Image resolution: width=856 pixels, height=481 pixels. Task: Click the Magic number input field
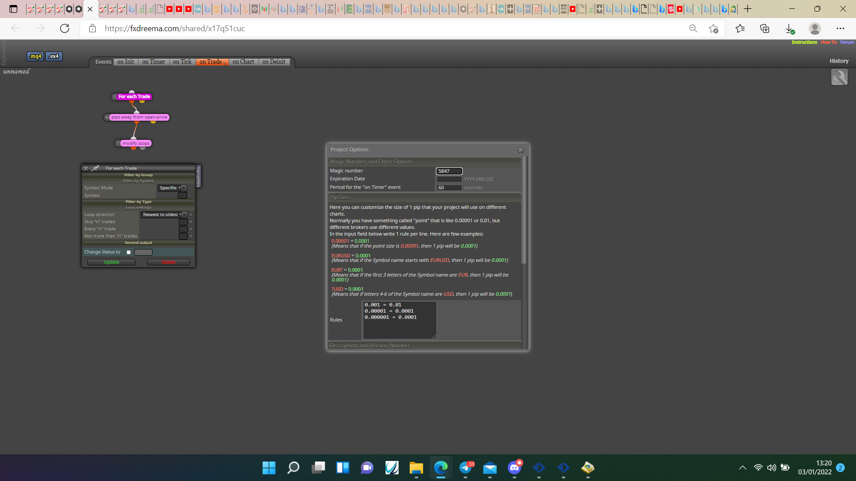(449, 171)
